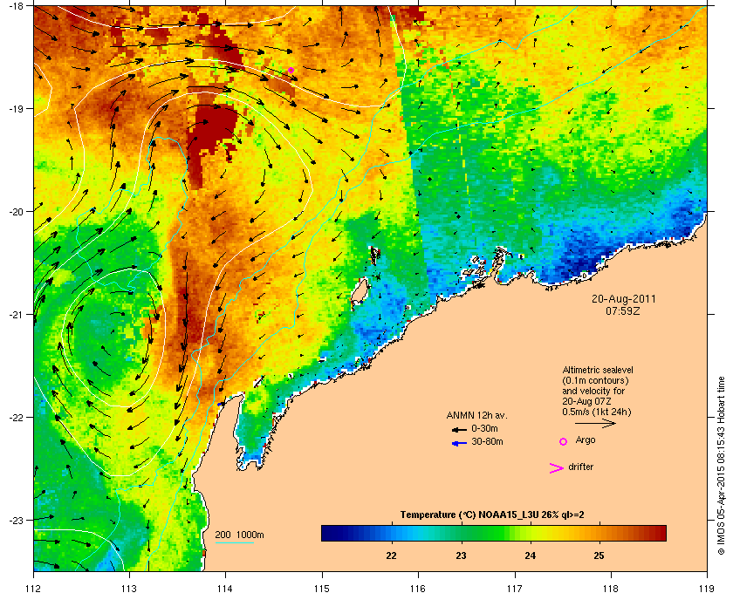Click the magenta Argo circle in legend

tap(564, 441)
